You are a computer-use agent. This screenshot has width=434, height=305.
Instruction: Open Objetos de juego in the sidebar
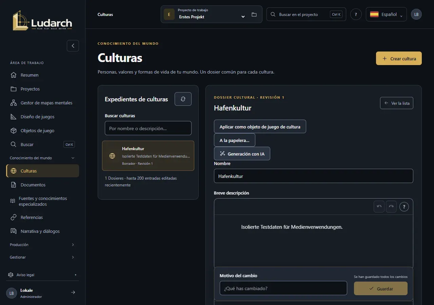[x=42, y=130]
